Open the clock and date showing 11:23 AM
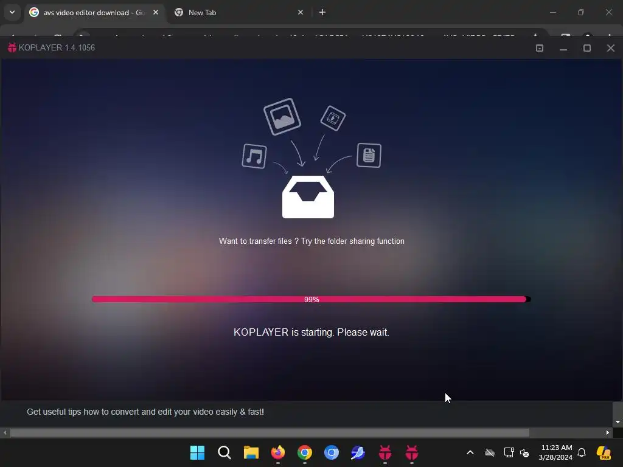The width and height of the screenshot is (623, 467). click(x=556, y=452)
